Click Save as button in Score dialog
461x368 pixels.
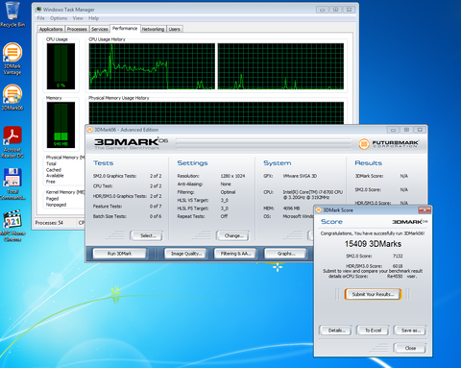click(x=410, y=331)
